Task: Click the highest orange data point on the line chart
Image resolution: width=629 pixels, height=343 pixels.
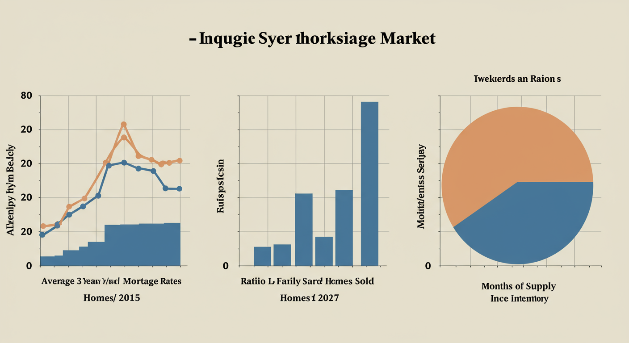Action: click(124, 125)
